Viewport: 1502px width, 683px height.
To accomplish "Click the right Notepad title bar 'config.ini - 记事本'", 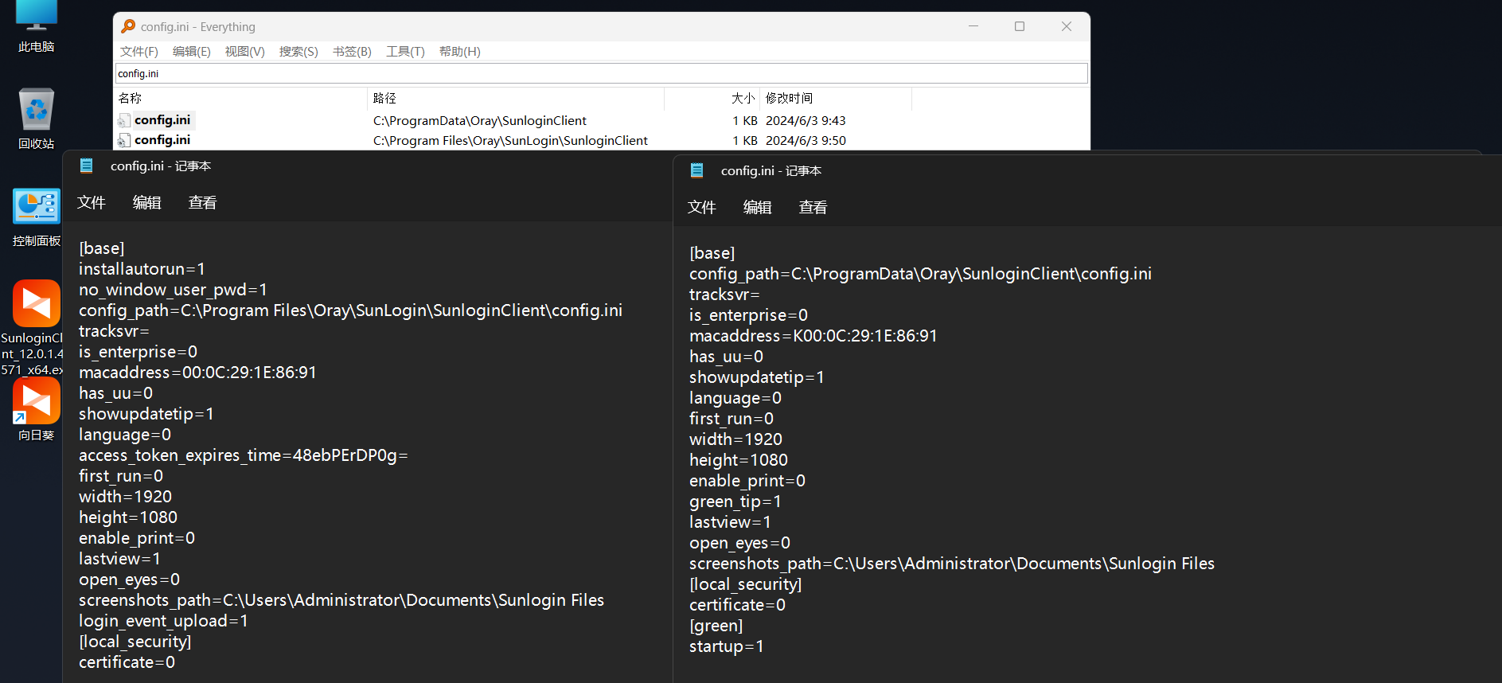I will point(771,170).
